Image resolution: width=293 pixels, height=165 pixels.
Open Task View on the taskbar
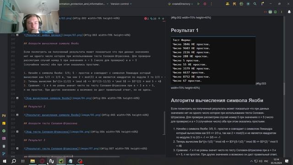pos(23,161)
